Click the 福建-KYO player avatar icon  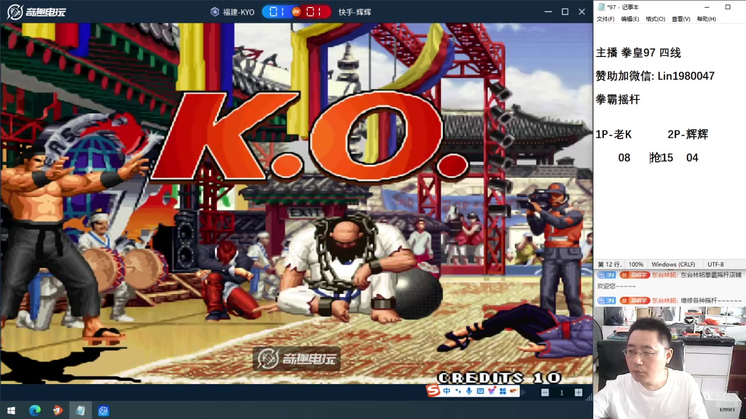pyautogui.click(x=214, y=12)
